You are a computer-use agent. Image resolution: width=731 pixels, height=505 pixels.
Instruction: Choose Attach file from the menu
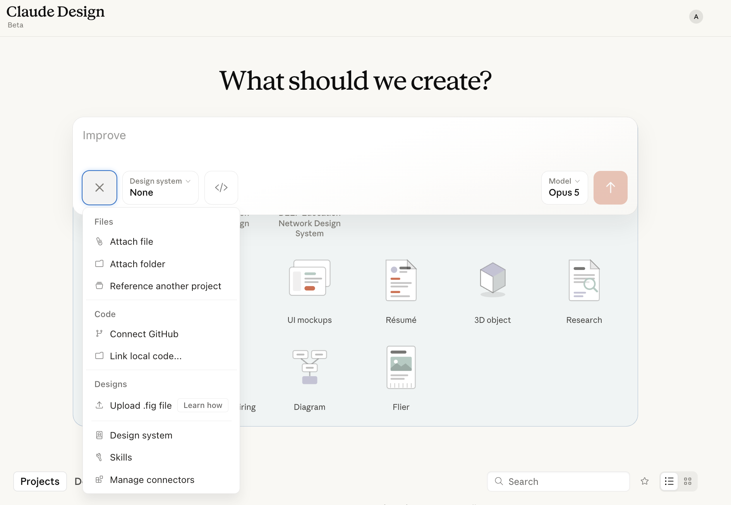pyautogui.click(x=161, y=242)
